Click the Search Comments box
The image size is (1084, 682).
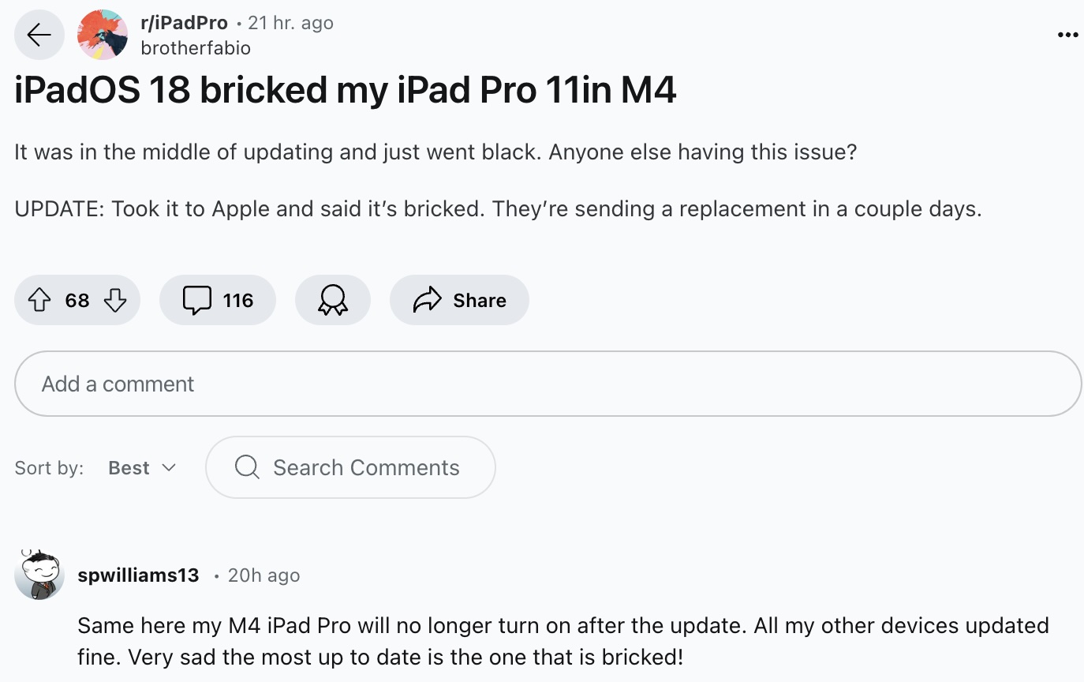(366, 467)
